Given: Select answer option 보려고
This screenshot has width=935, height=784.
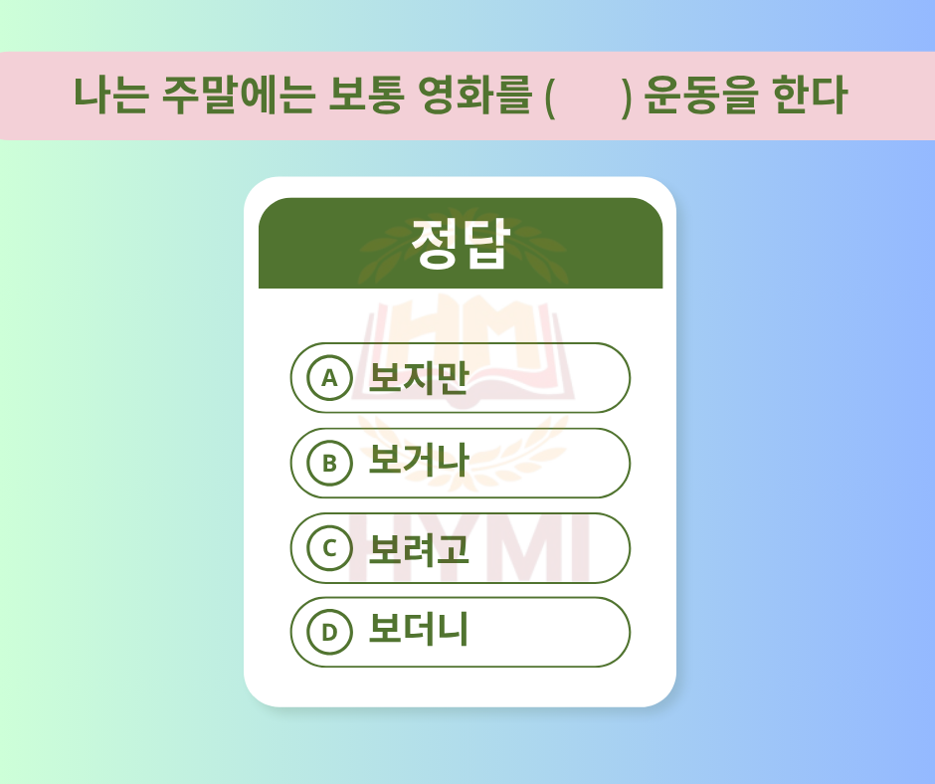Looking at the screenshot, I should [x=461, y=548].
